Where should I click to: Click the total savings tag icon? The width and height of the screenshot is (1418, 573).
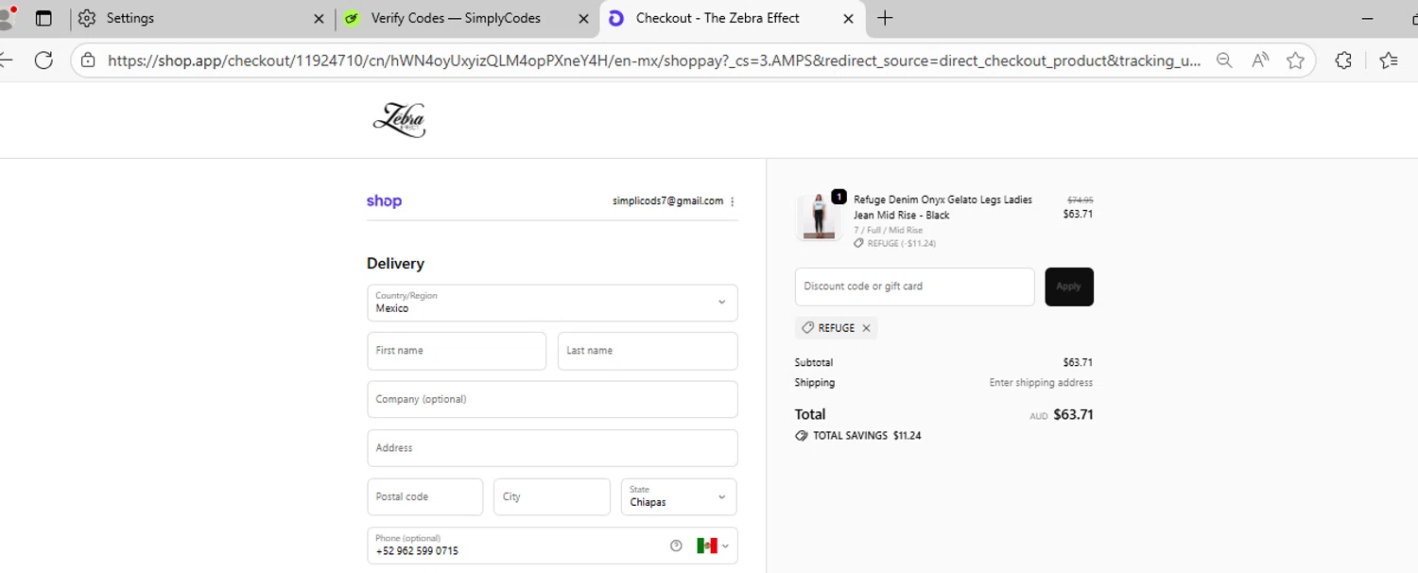click(x=802, y=436)
